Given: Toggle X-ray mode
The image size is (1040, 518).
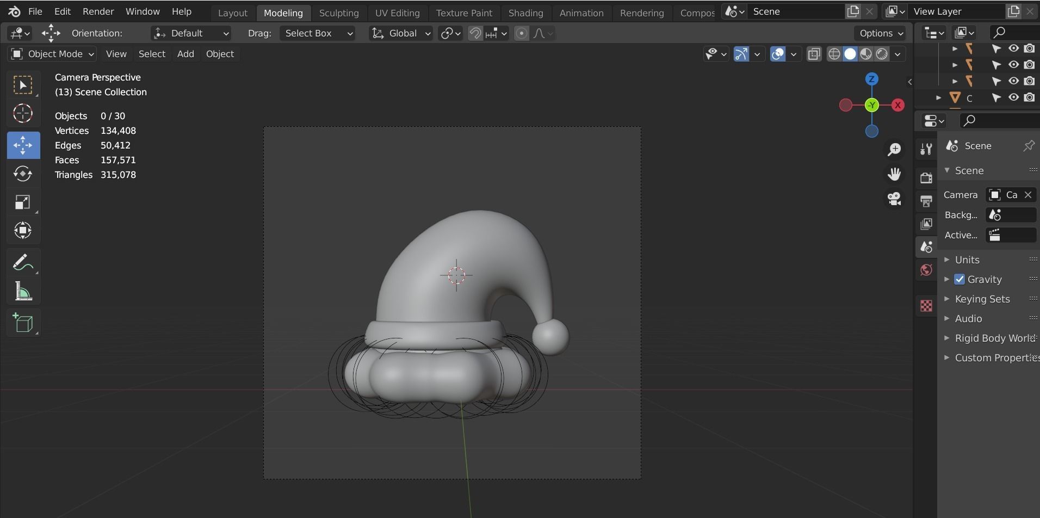Looking at the screenshot, I should pyautogui.click(x=814, y=54).
